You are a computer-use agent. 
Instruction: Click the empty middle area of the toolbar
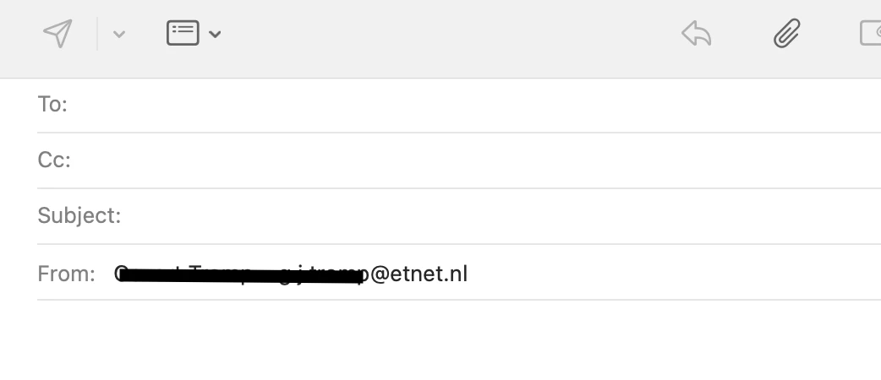(x=448, y=35)
